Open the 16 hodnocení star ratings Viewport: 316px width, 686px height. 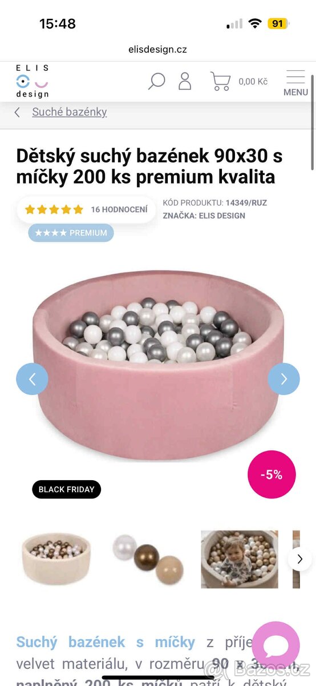pos(86,209)
